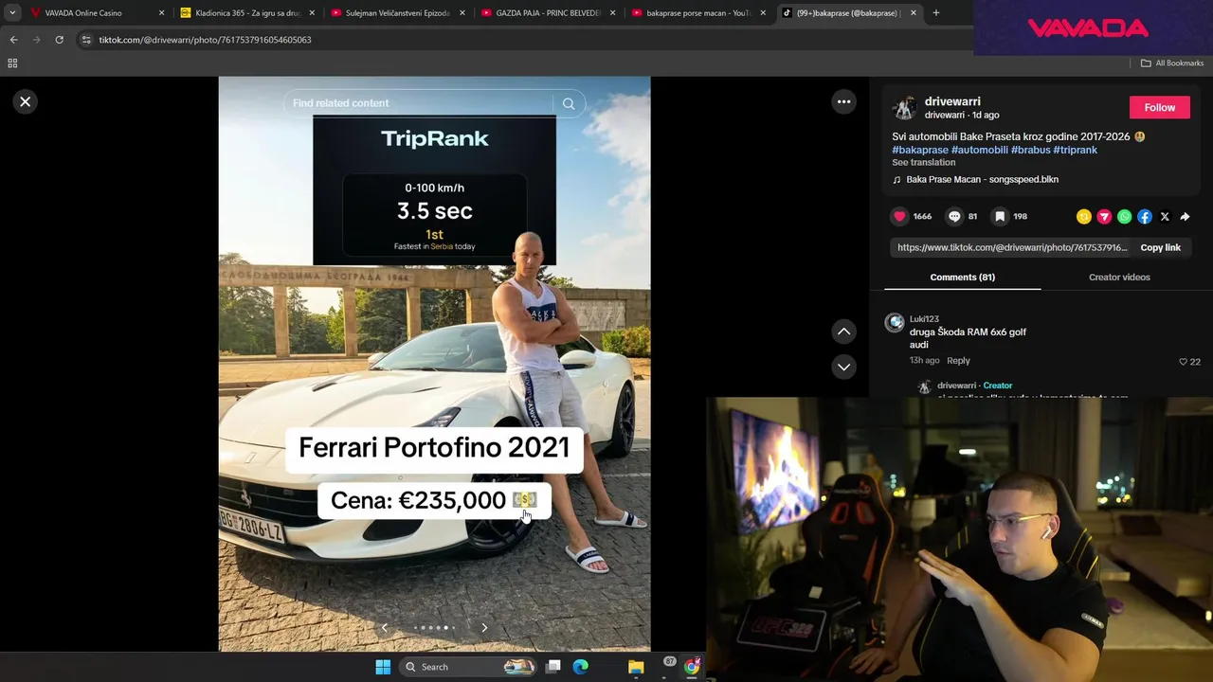Viewport: 1213px width, 682px height.
Task: Open more share options arrow
Action: point(1185,217)
